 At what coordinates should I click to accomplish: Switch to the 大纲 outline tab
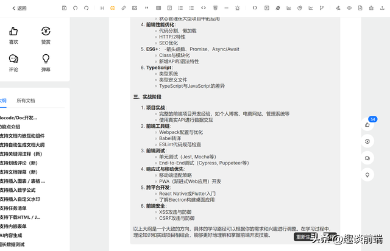click(x=3, y=101)
